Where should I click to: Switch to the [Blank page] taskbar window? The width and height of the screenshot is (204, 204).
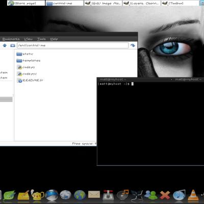tap(26, 3)
